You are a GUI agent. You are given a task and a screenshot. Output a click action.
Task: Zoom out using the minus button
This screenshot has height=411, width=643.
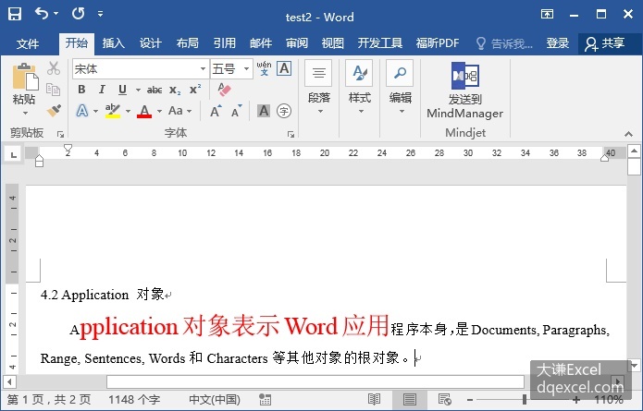click(x=470, y=400)
